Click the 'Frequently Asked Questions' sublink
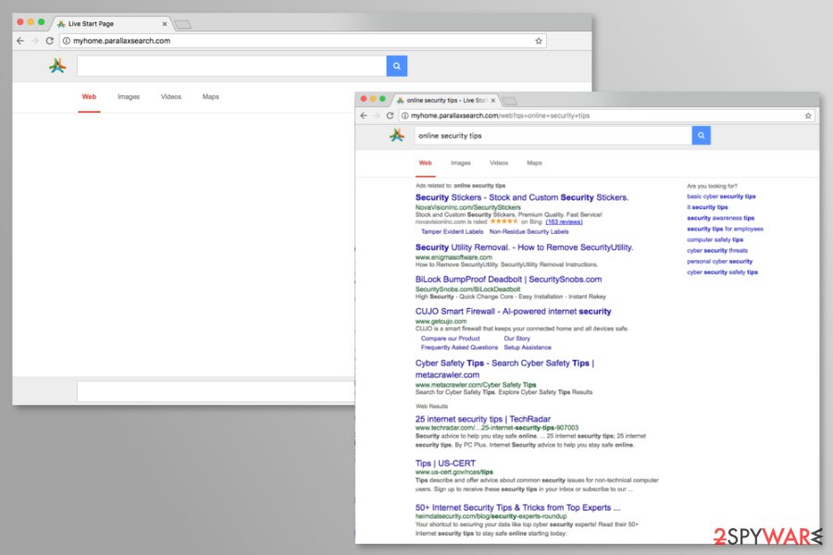The width and height of the screenshot is (833, 555). tap(459, 348)
